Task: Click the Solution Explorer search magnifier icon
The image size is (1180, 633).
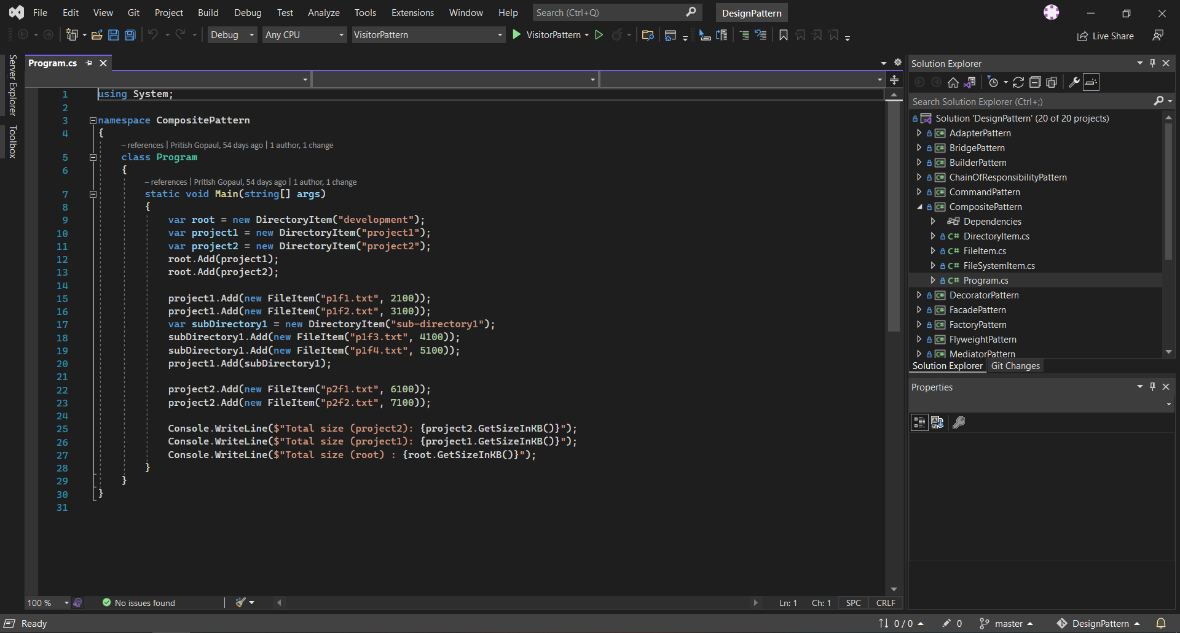Action: click(1159, 101)
